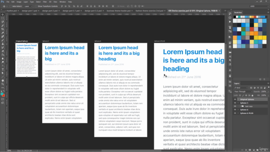Select the Rectangular Marquee tool
The height and width of the screenshot is (152, 270).
(x=3, y=18)
